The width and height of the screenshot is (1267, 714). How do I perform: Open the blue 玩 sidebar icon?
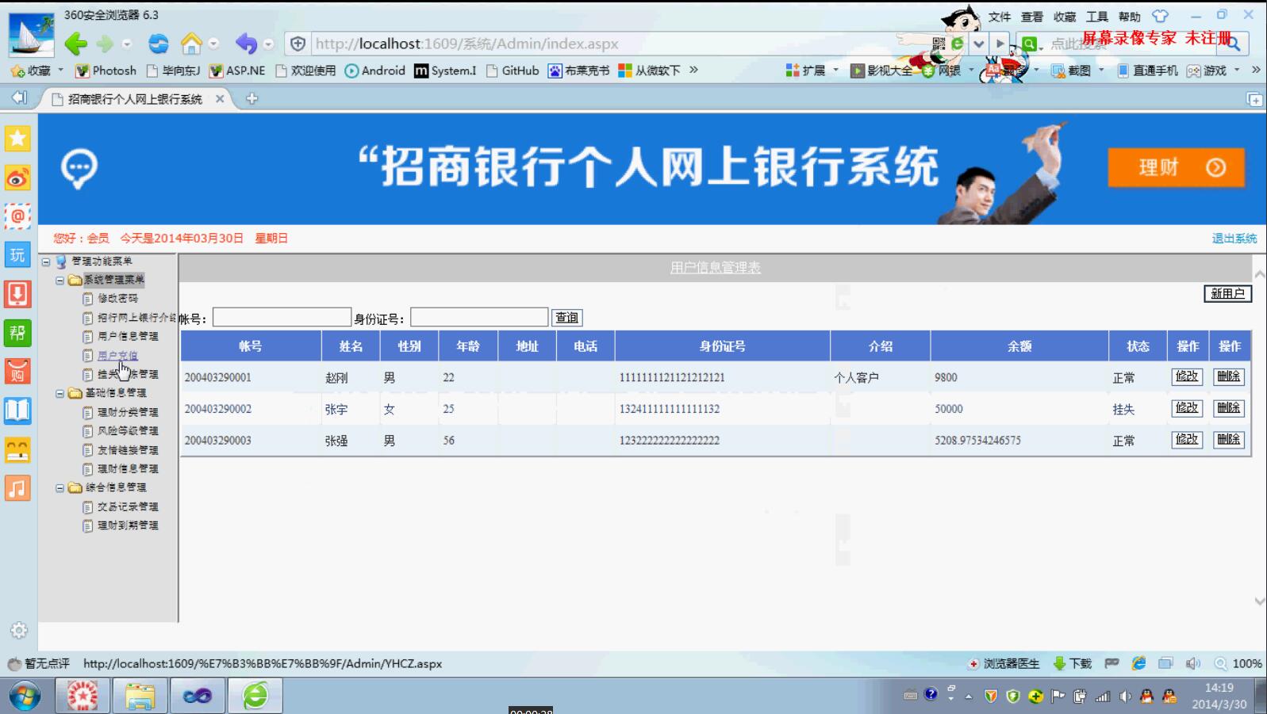click(x=17, y=255)
